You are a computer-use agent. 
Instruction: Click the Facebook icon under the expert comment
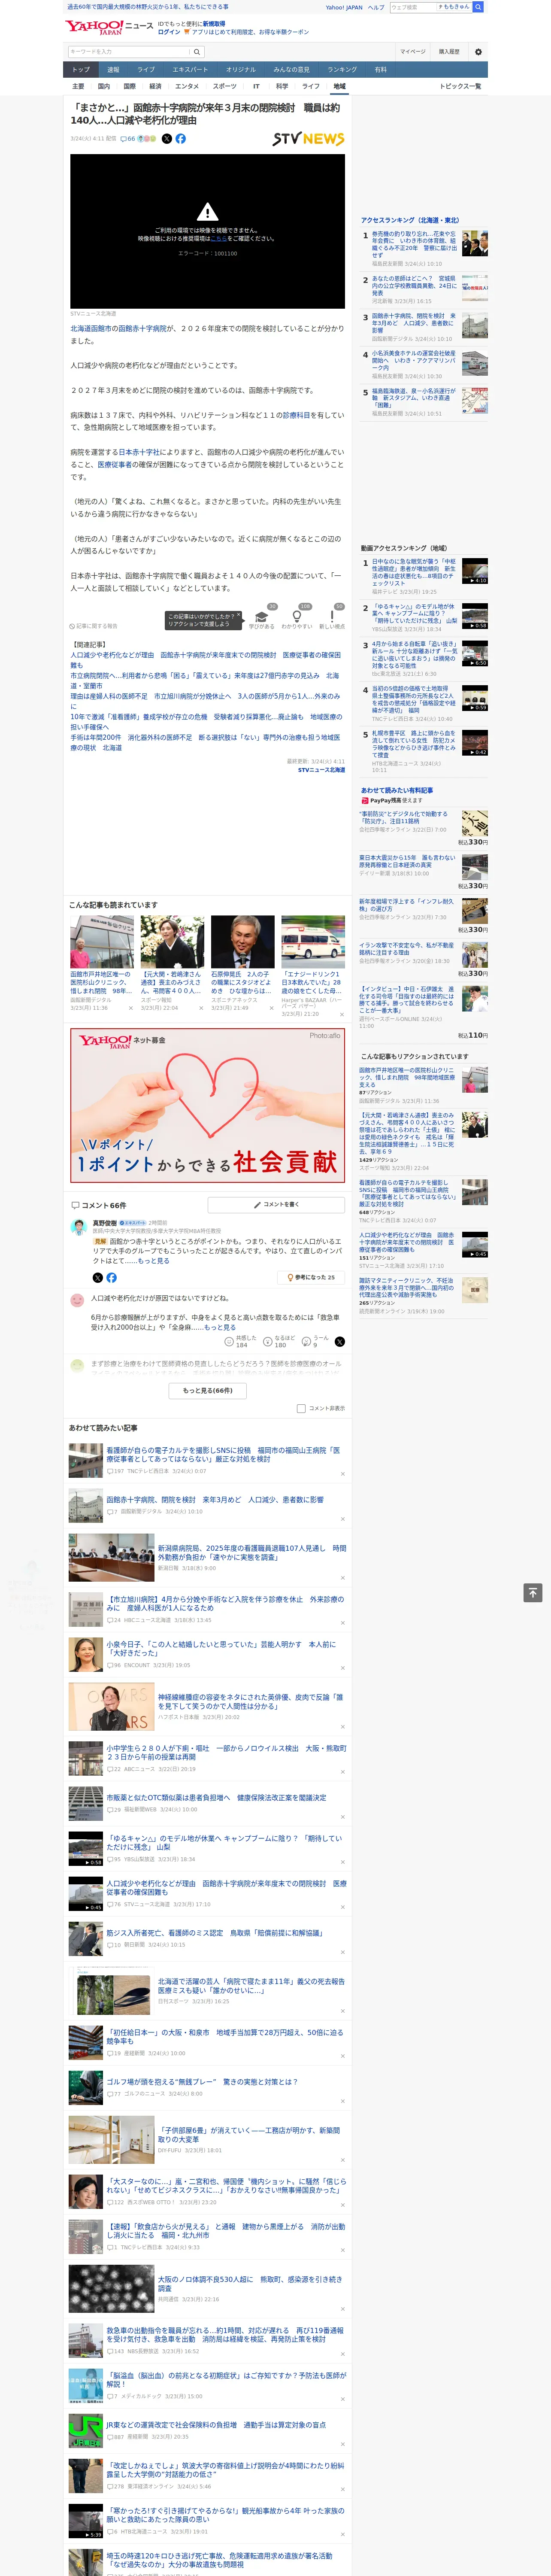pyautogui.click(x=111, y=1278)
